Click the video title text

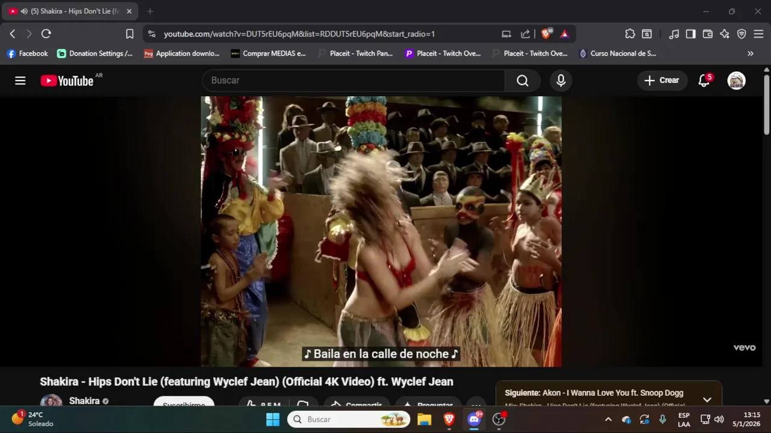click(246, 382)
